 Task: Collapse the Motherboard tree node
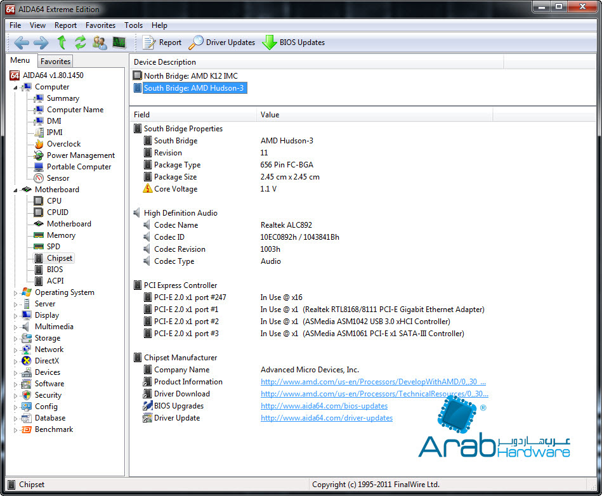pos(15,190)
